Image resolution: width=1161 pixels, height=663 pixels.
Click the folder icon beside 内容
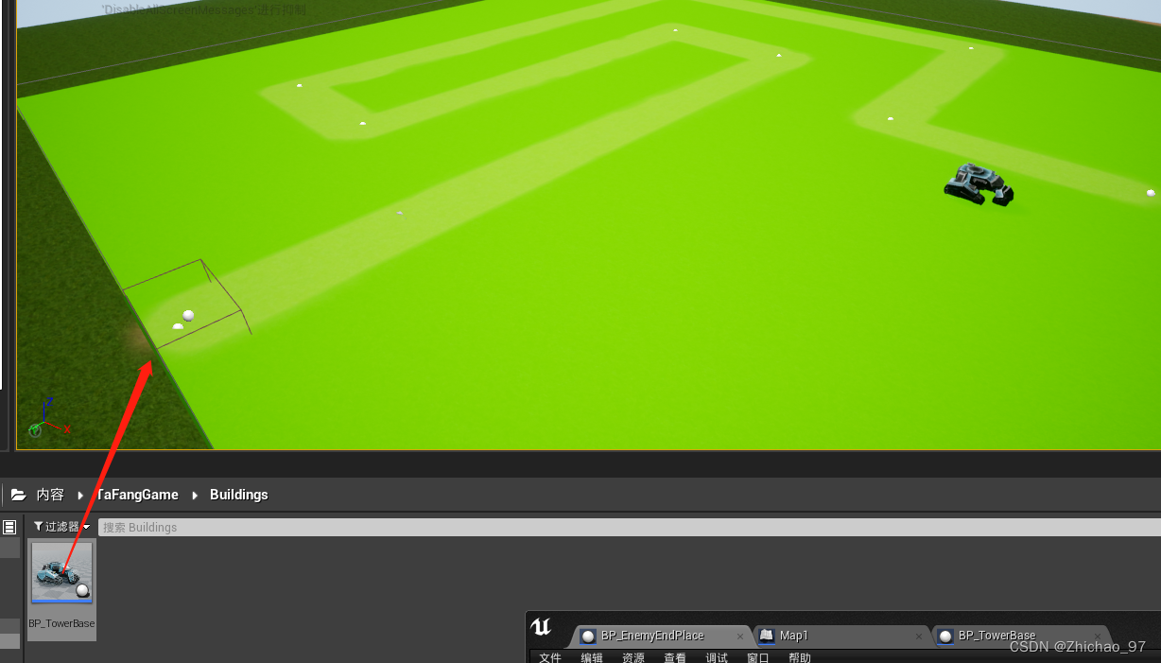pos(18,494)
